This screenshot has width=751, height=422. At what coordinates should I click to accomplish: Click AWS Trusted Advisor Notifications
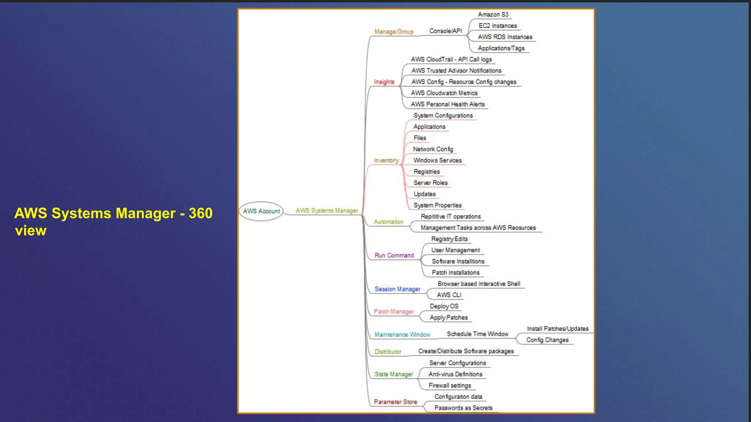pos(456,70)
